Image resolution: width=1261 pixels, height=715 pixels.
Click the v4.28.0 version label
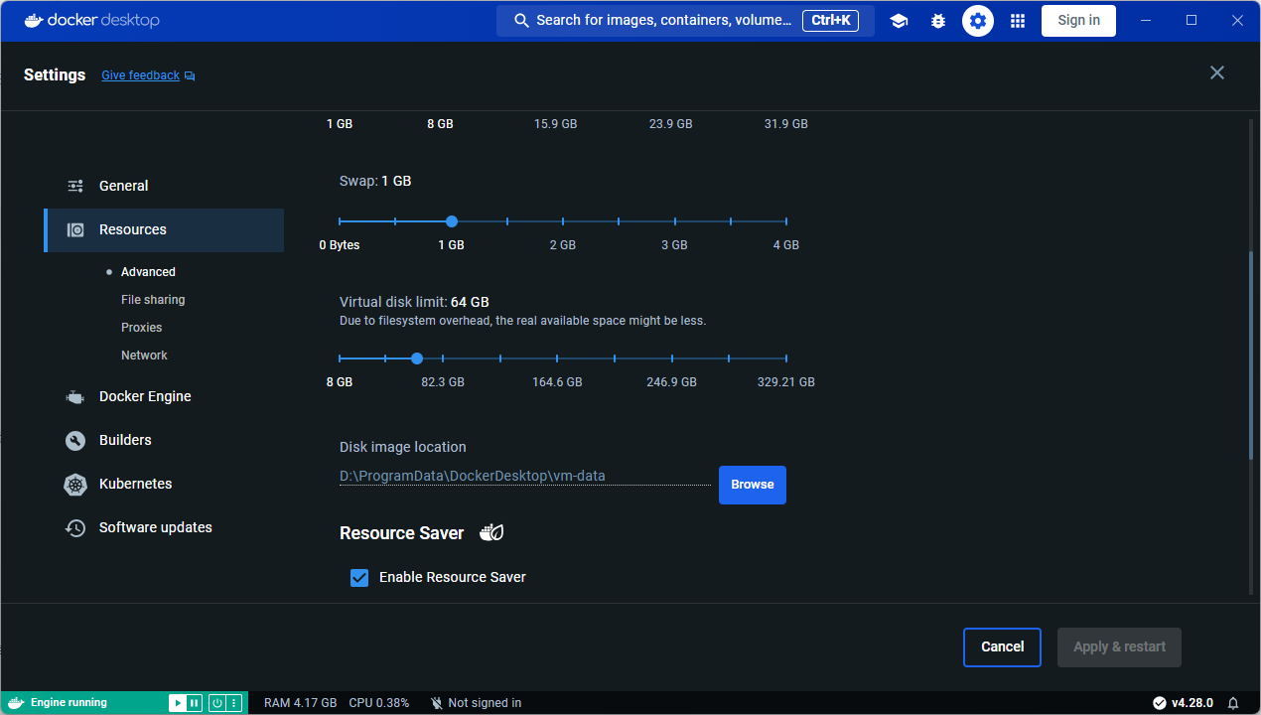tap(1192, 703)
